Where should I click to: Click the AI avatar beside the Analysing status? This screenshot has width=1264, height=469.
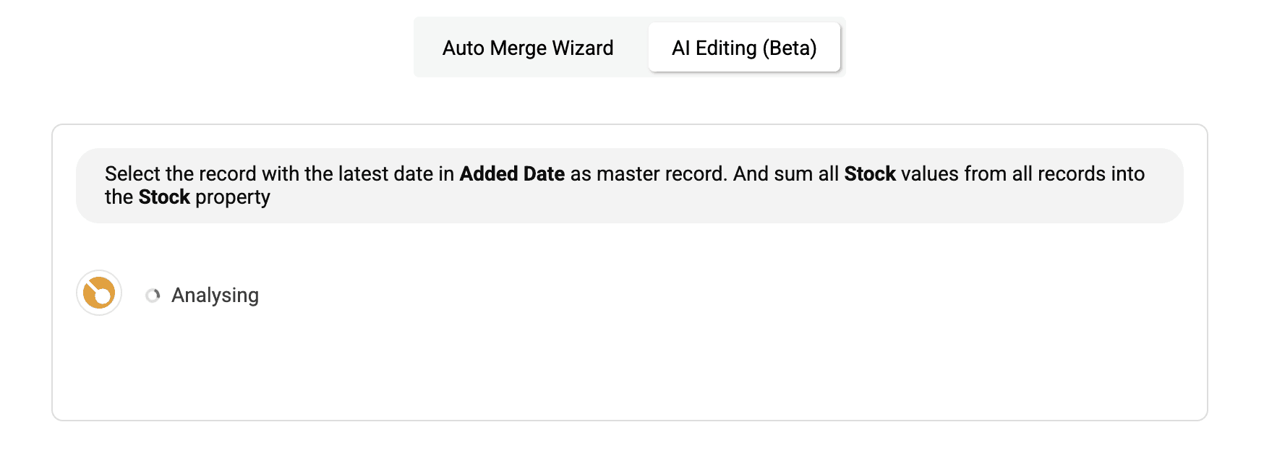pyautogui.click(x=99, y=294)
